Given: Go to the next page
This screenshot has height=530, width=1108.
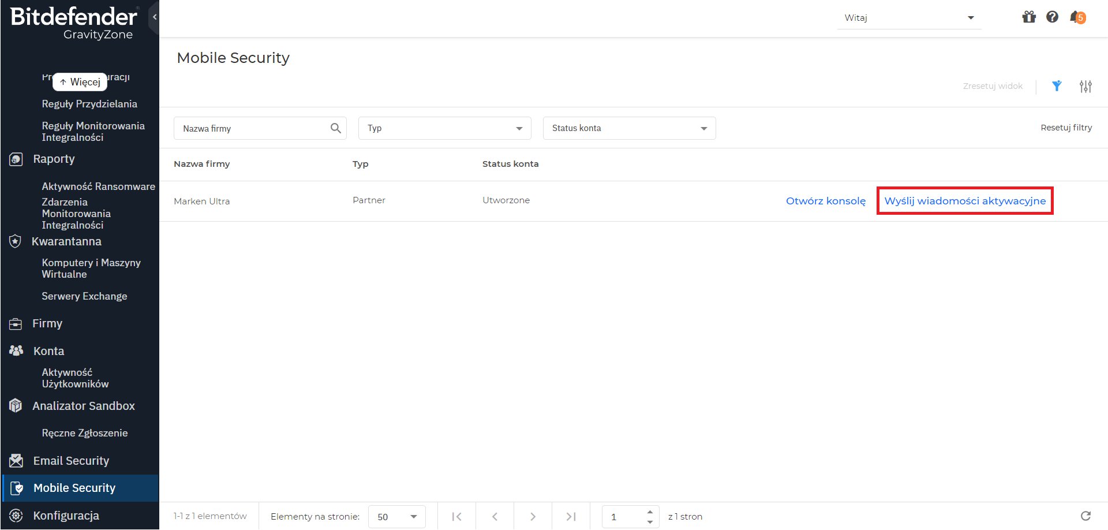Looking at the screenshot, I should tap(533, 517).
